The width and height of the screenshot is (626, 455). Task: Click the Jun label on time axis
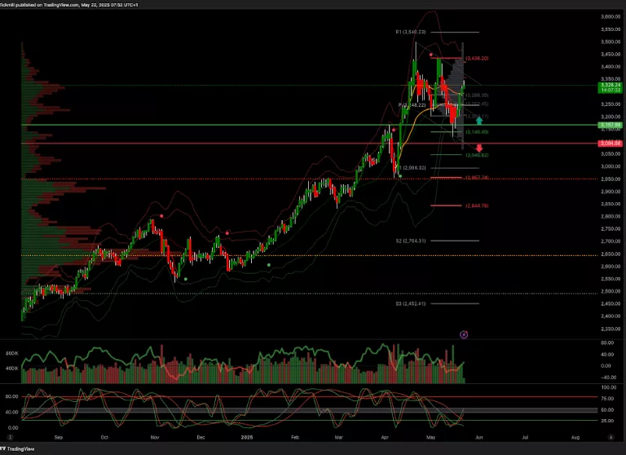pyautogui.click(x=479, y=437)
